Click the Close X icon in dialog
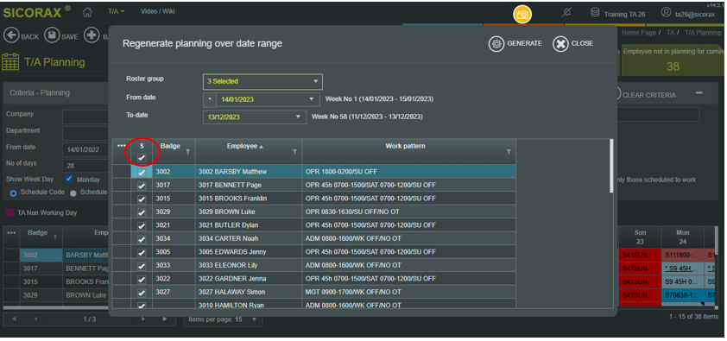727x341 pixels. 560,43
